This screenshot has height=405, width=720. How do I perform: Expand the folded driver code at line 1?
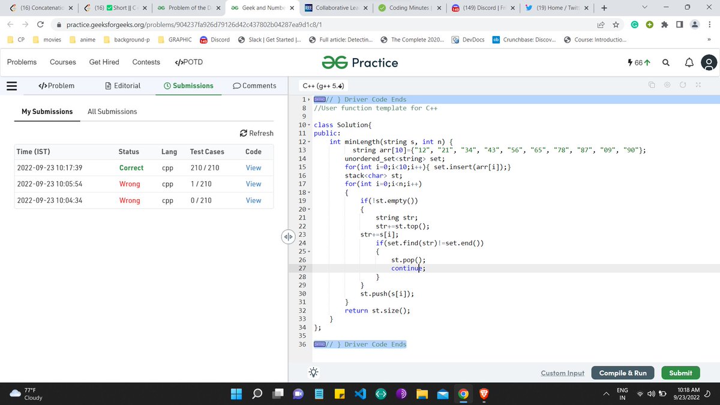pos(309,100)
